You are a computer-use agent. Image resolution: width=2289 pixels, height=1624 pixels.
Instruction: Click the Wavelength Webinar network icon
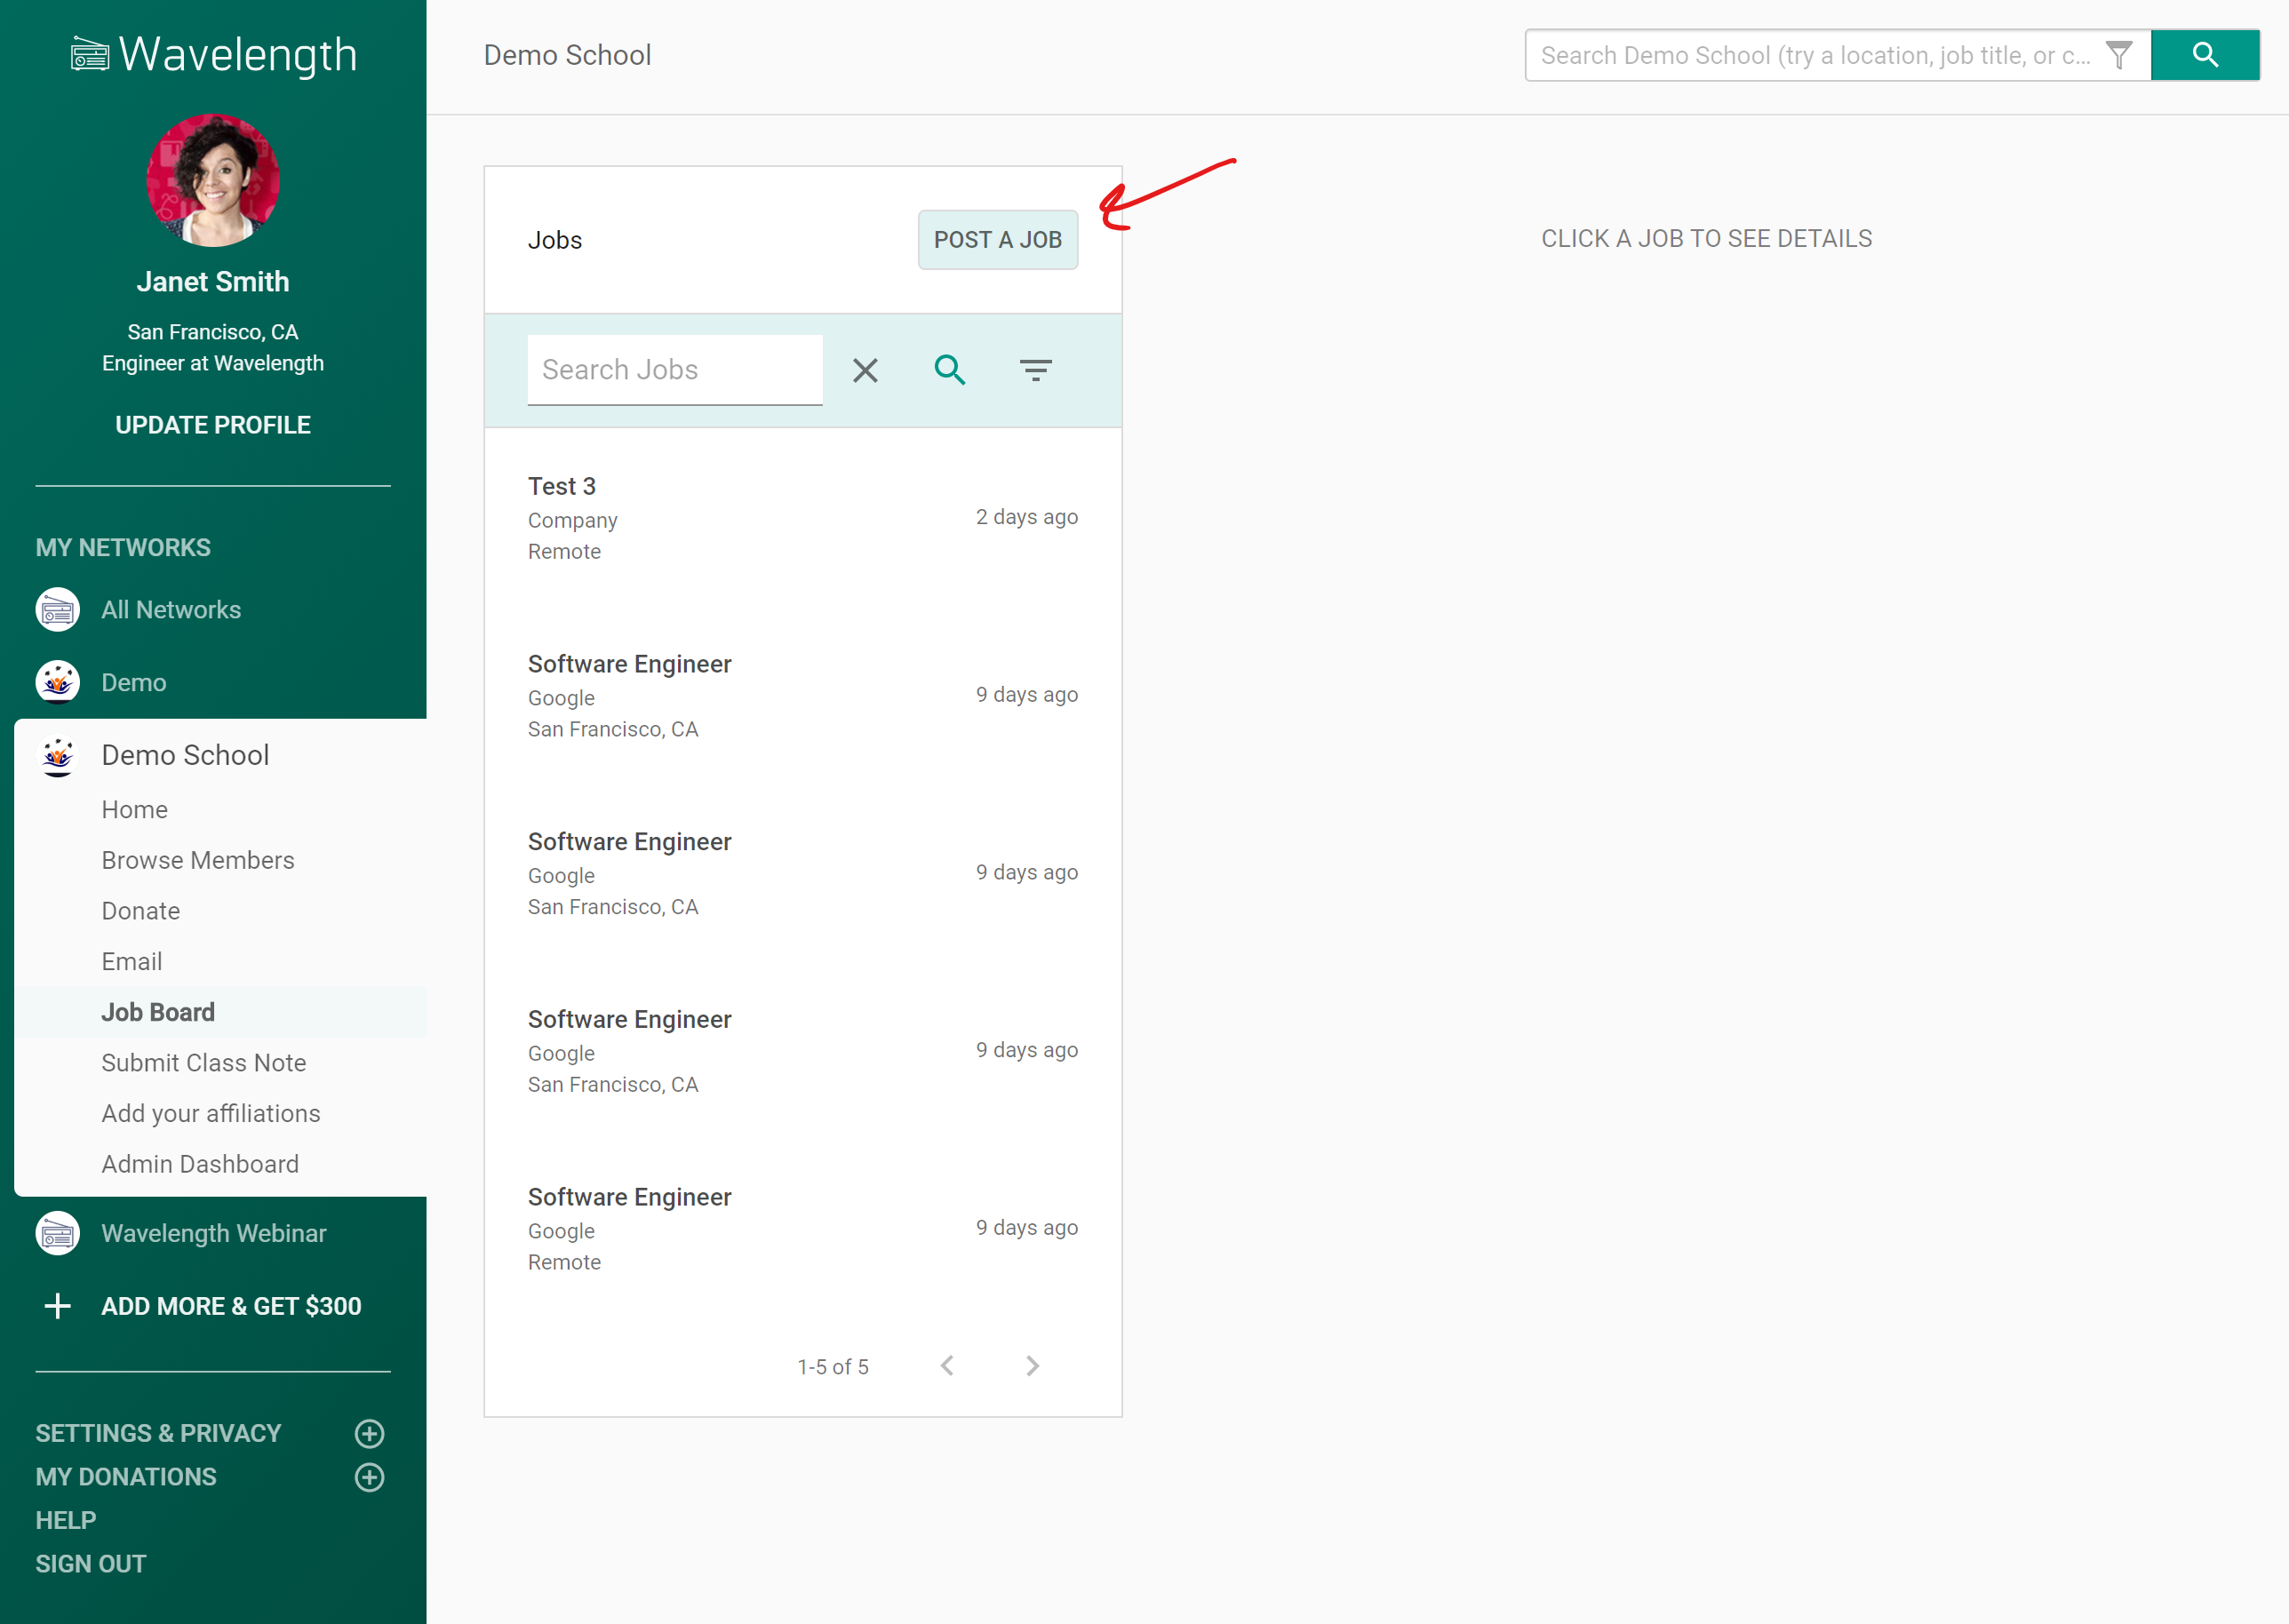point(58,1233)
